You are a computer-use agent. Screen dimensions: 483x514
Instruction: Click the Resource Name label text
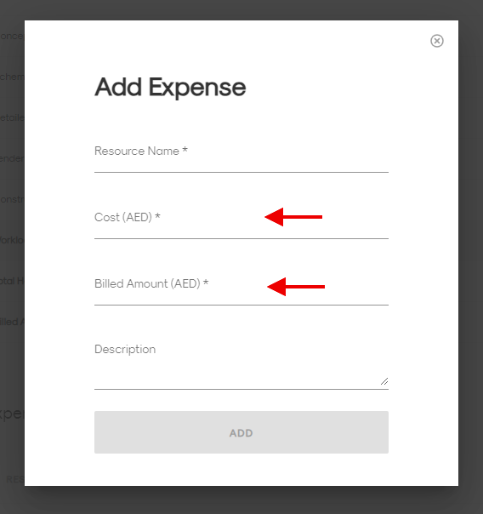(137, 151)
